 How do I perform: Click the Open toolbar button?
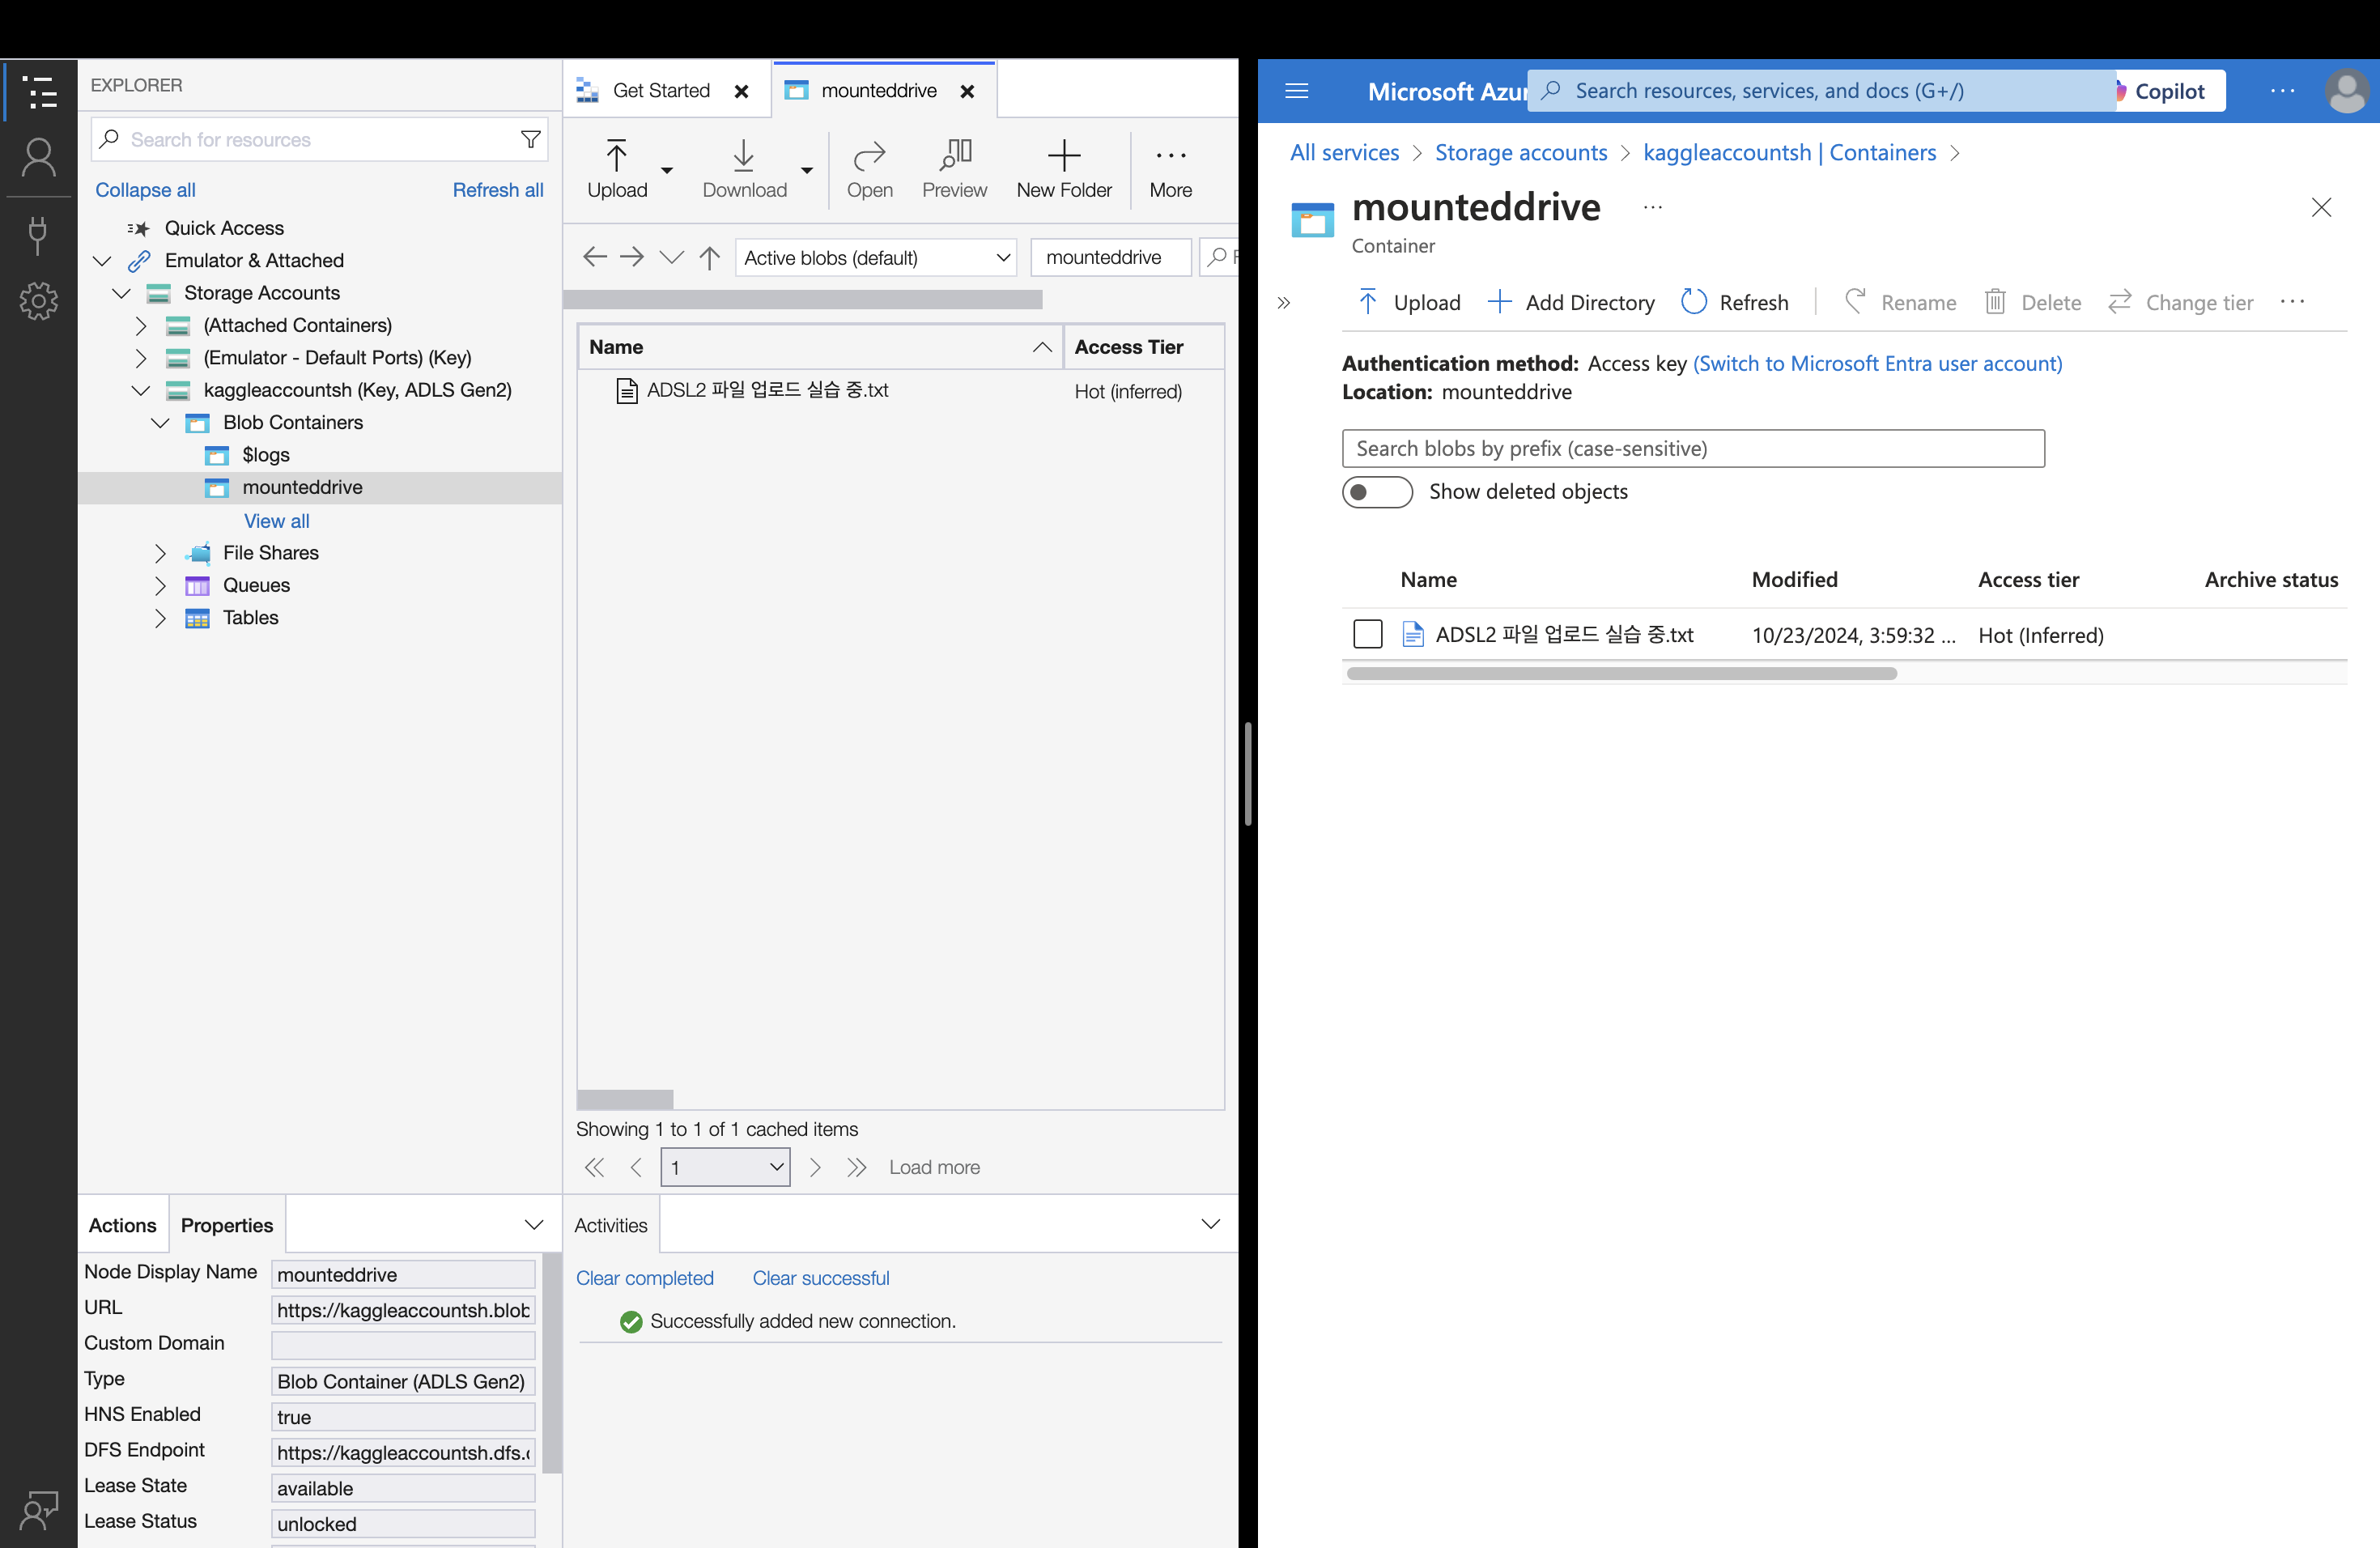coord(869,169)
